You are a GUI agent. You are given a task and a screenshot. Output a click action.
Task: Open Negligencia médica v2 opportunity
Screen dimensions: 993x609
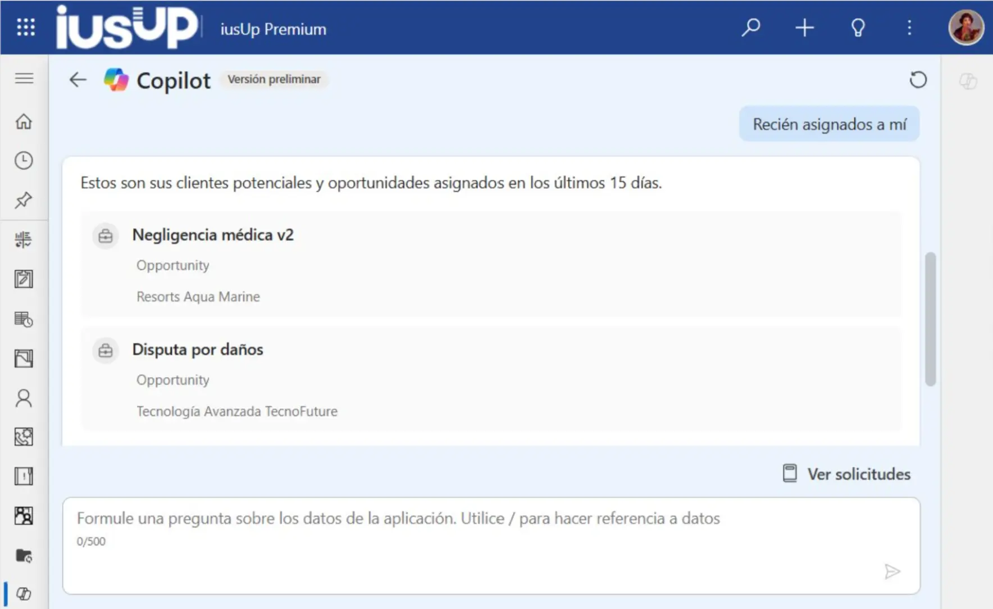coord(213,235)
